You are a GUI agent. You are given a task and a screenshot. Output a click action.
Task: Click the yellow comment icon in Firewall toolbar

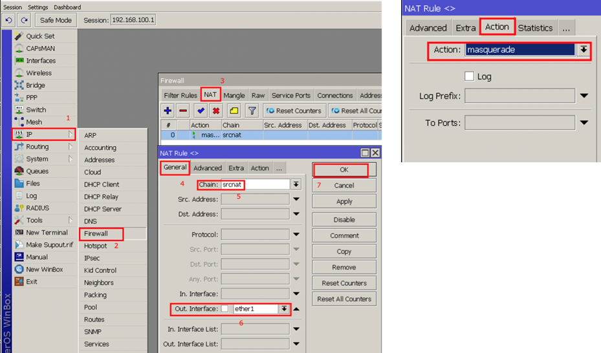(x=234, y=111)
